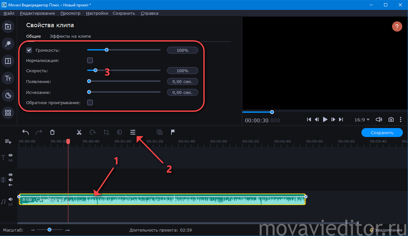Click the Undo arrow in timeline toolbar
This screenshot has width=408, height=236.
[x=26, y=132]
